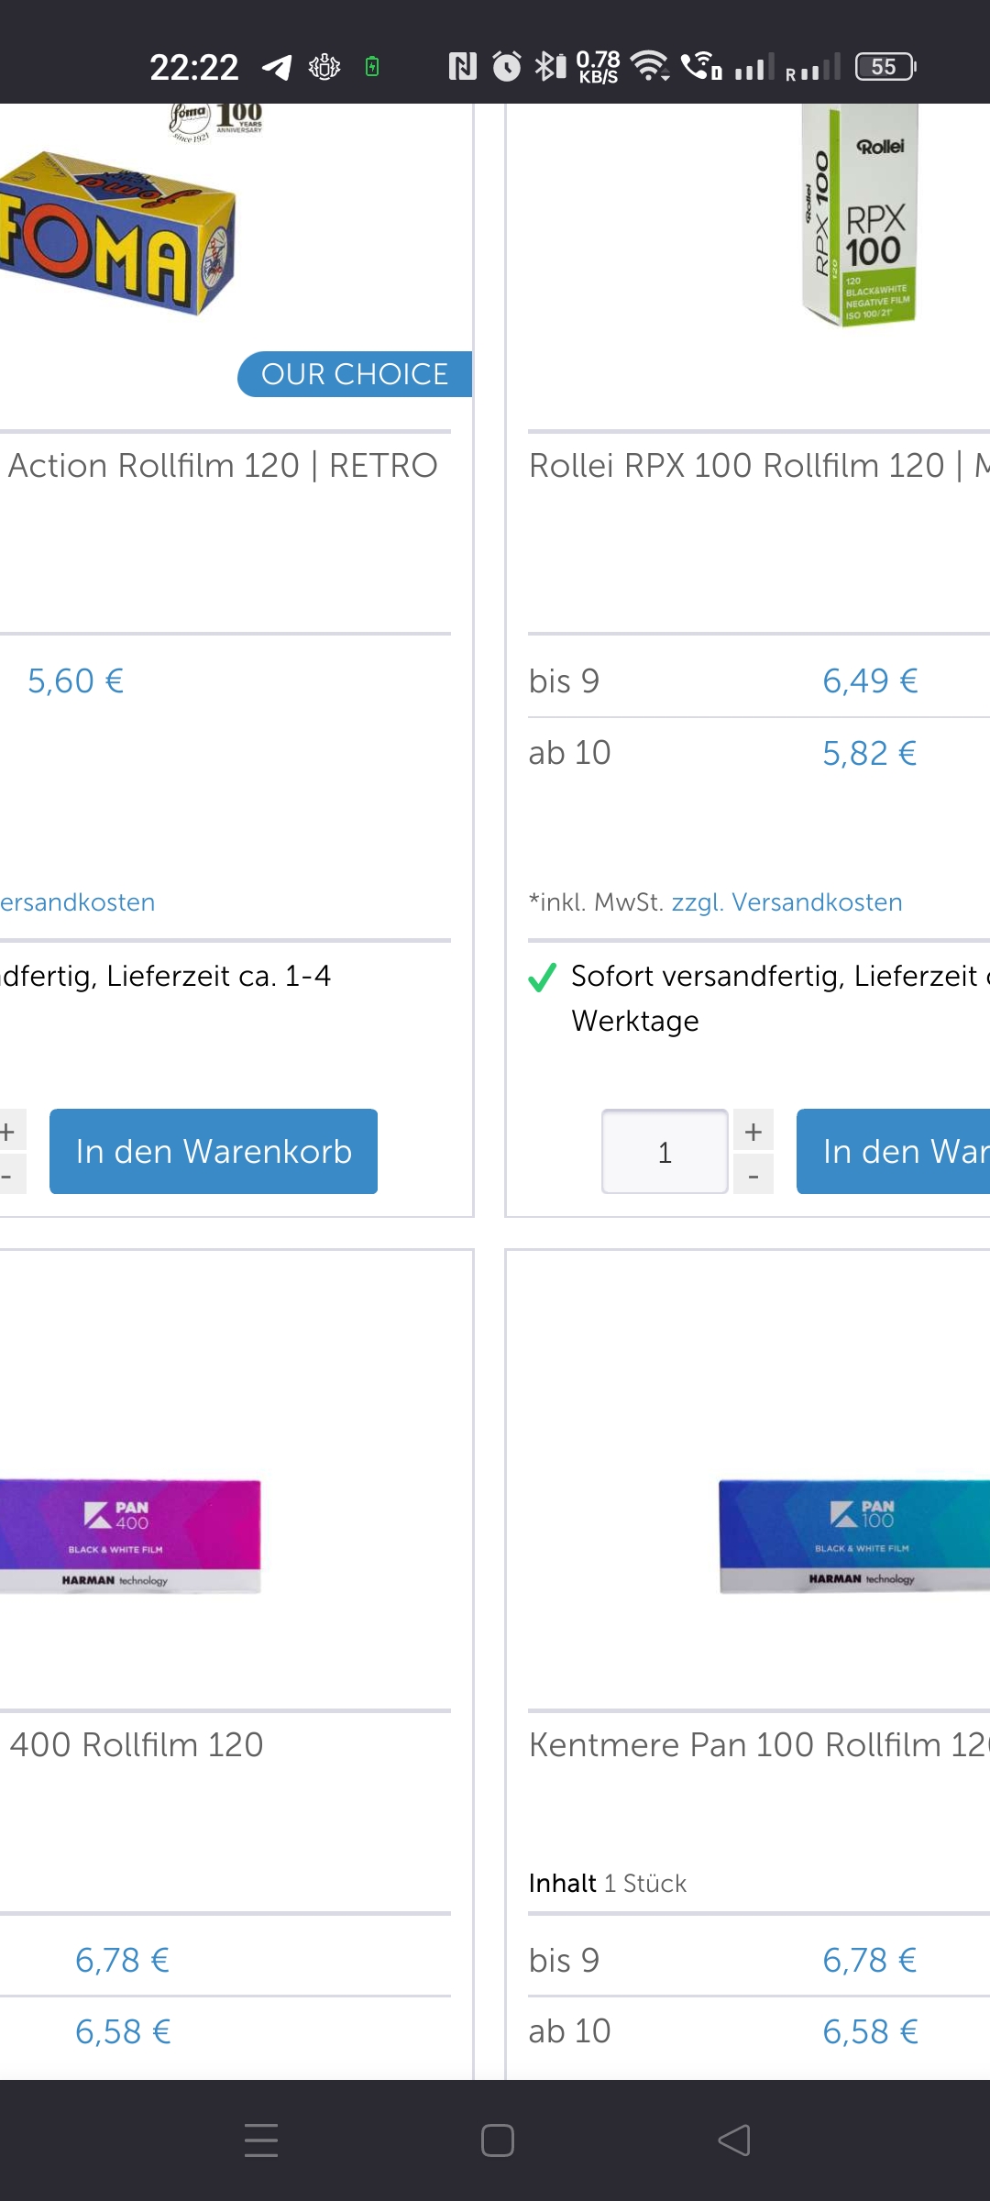
Task: Decrease Rollei RPX 100 quantity with minus
Action: pos(753,1175)
